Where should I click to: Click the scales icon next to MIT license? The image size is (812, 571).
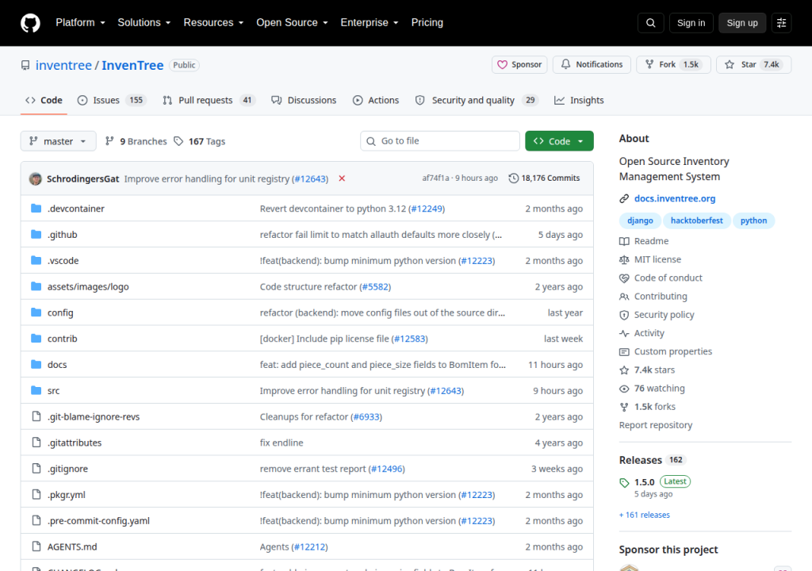click(x=624, y=259)
